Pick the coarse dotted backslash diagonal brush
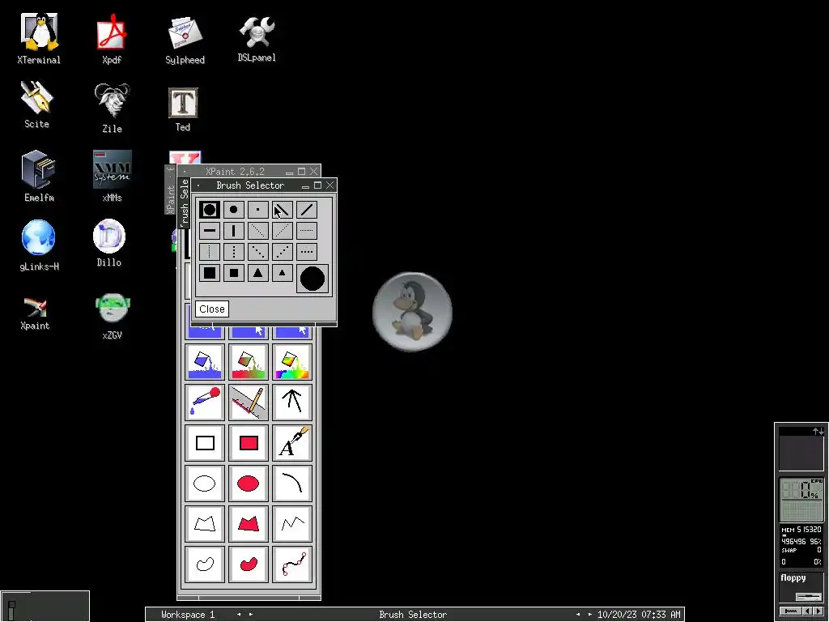 (258, 252)
